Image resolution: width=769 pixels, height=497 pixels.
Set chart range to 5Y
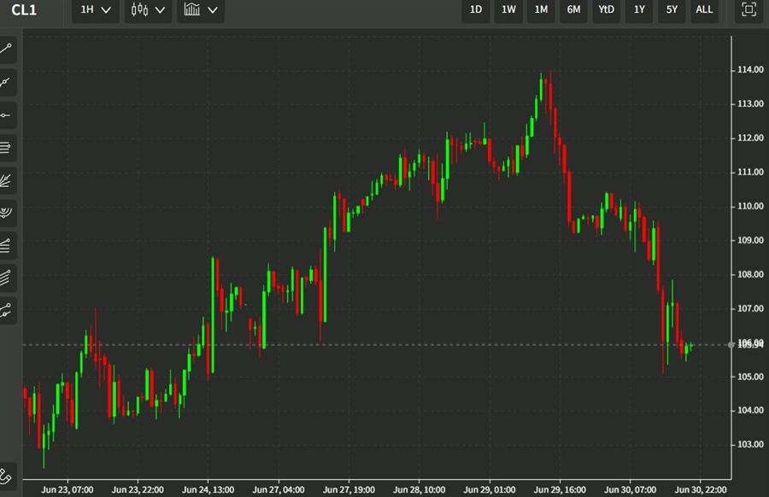pos(672,9)
